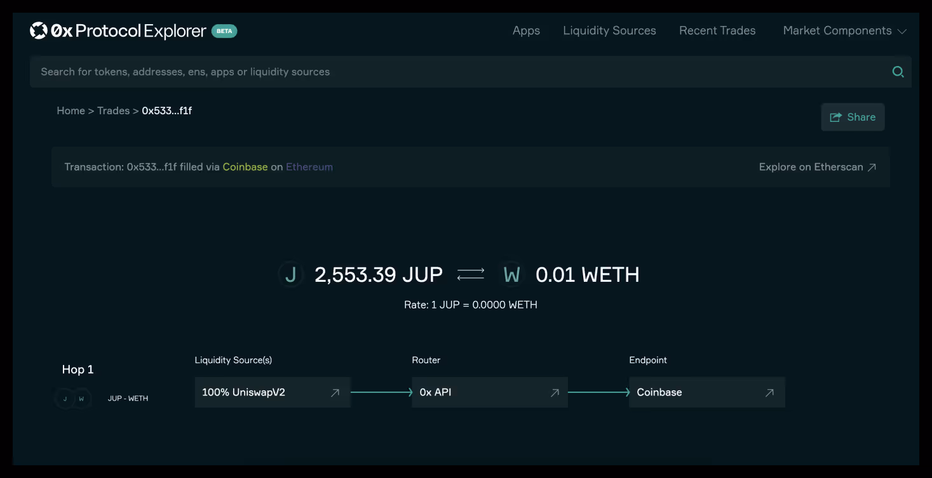The image size is (932, 478).
Task: Click the Trades breadcrumb link
Action: pos(113,110)
